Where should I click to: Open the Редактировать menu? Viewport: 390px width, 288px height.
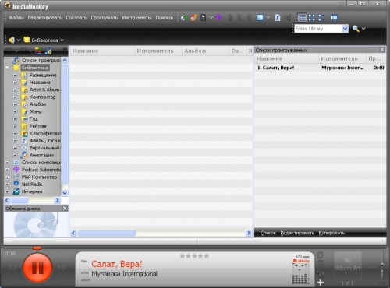(x=45, y=18)
